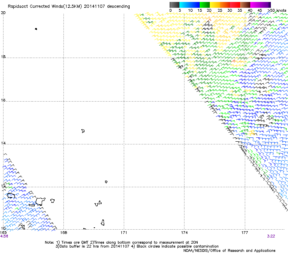The width and height of the screenshot is (288, 253).
Task: Click the date '20141107 descending' in title
Action: click(x=107, y=7)
